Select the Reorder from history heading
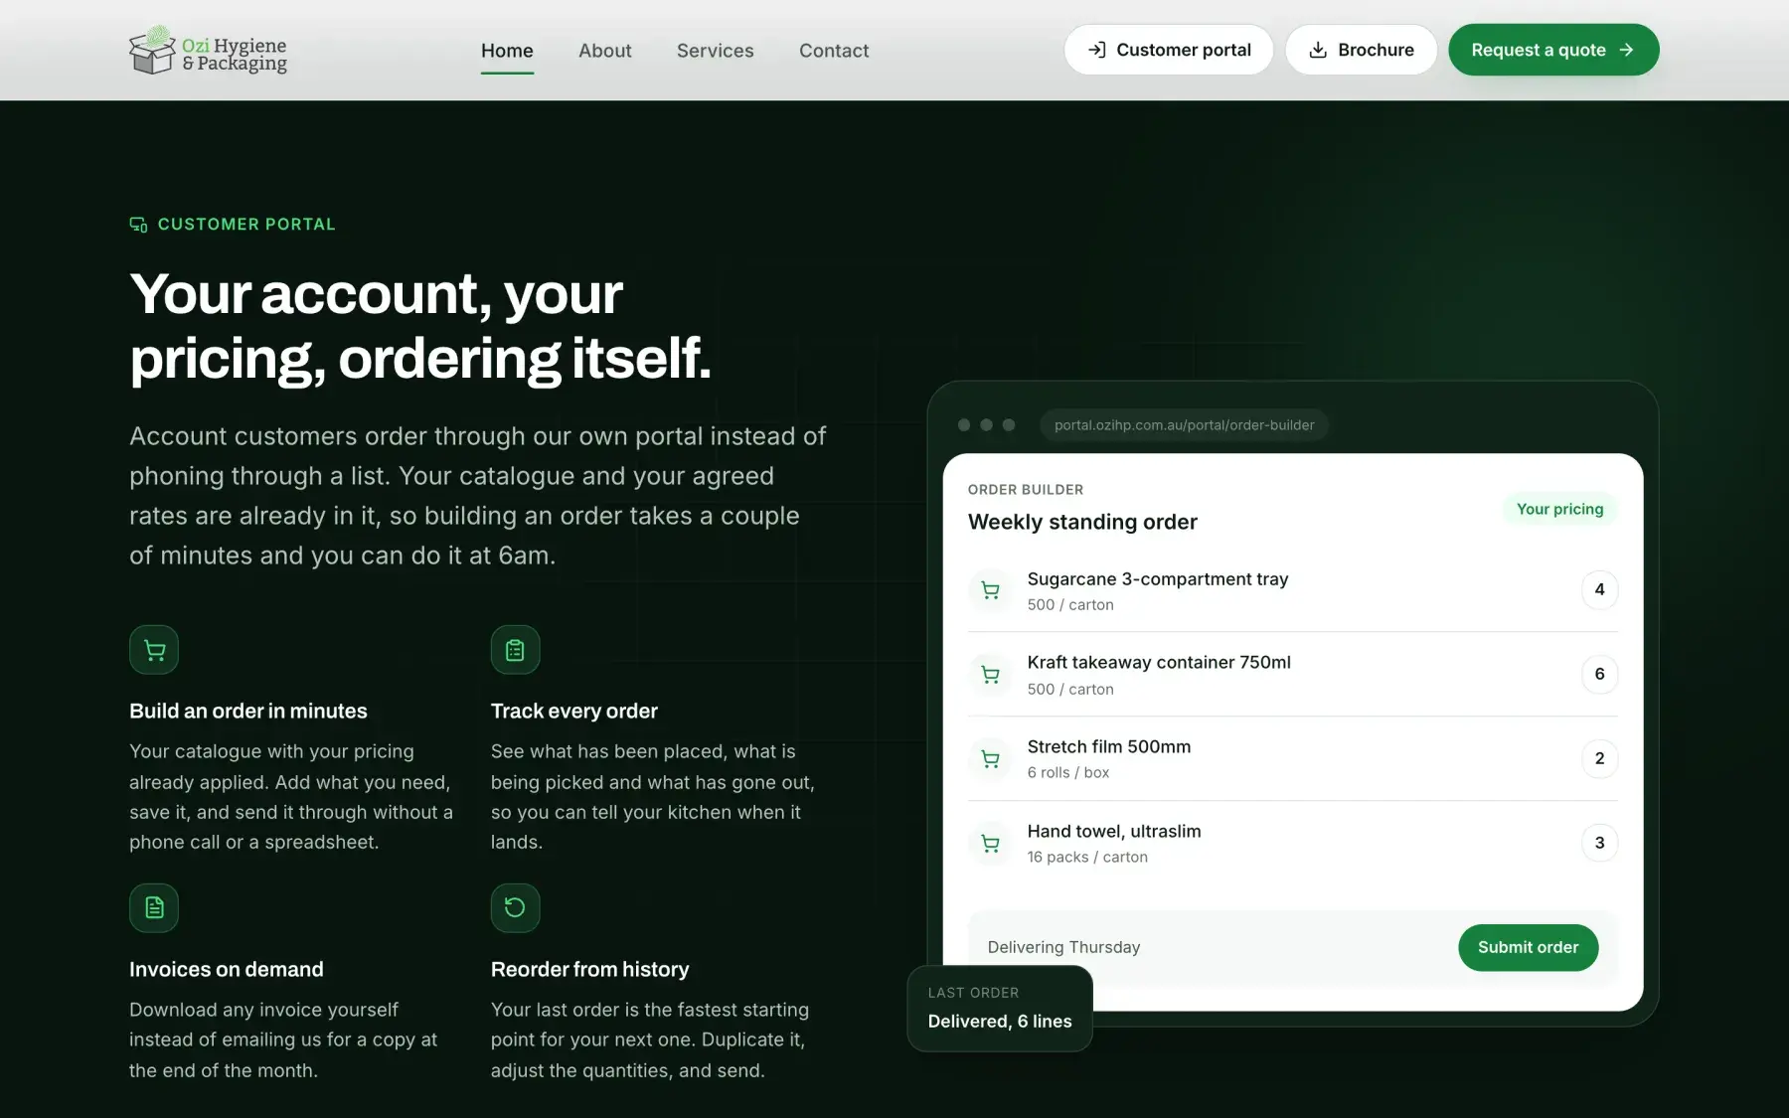The image size is (1789, 1118). tap(590, 969)
